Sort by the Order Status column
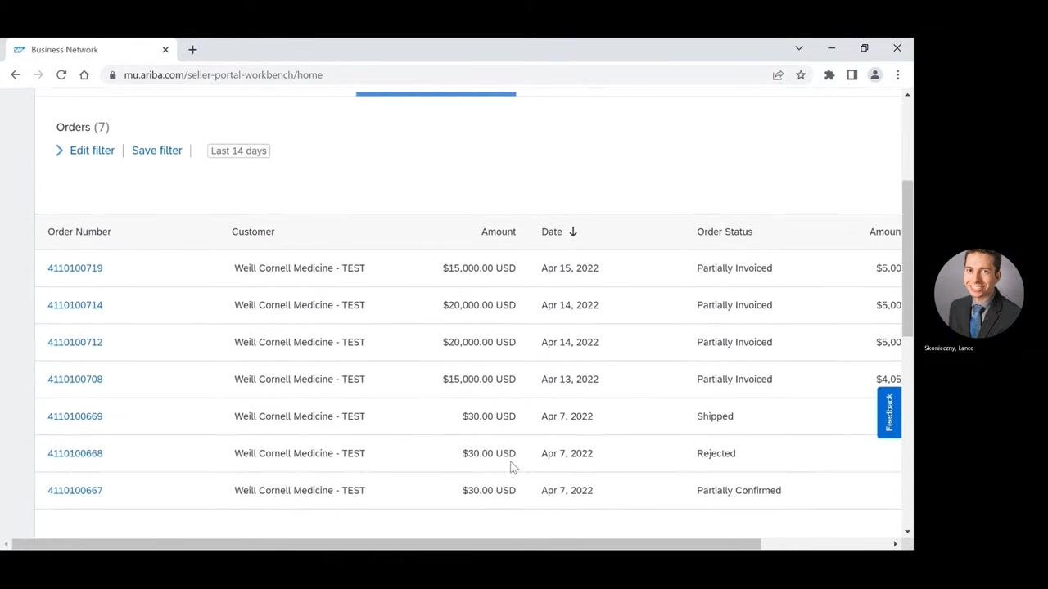Screen dimensions: 1048x589 725,232
